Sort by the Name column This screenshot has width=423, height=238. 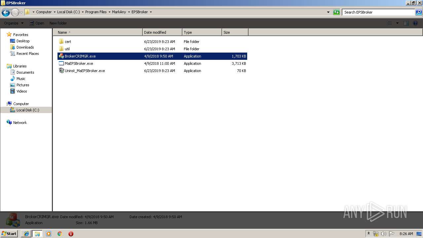coord(97,32)
